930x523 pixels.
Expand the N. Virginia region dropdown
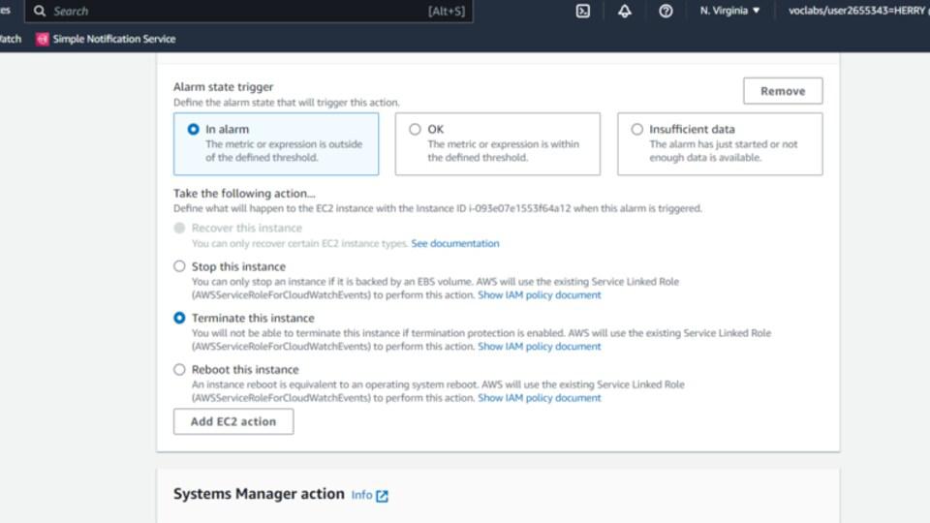click(x=729, y=11)
